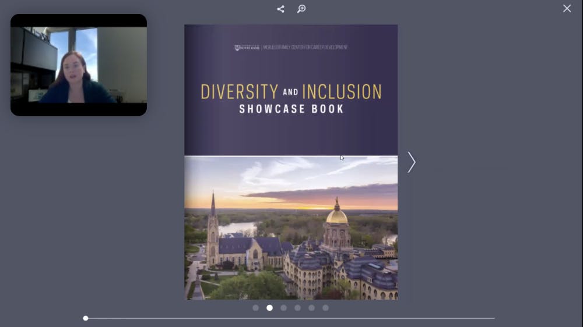
Task: Jump to the fourth pagination dot
Action: pos(297,308)
